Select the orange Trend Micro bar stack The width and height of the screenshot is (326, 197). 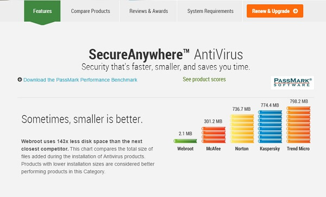tap(298, 125)
